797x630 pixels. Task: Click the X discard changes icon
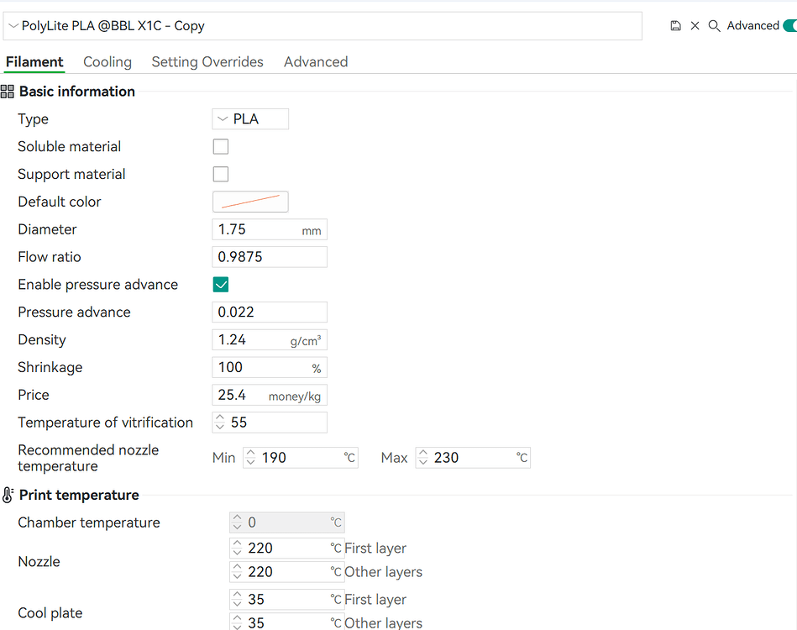(x=695, y=26)
